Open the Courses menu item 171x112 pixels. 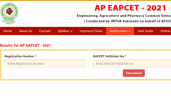(45, 31)
